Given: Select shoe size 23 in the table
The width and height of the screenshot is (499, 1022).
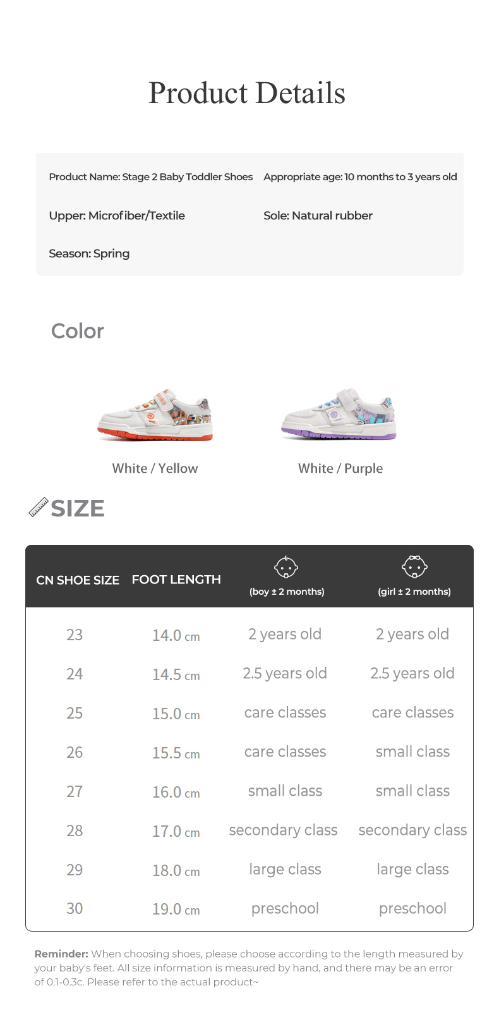Looking at the screenshot, I should (75, 635).
